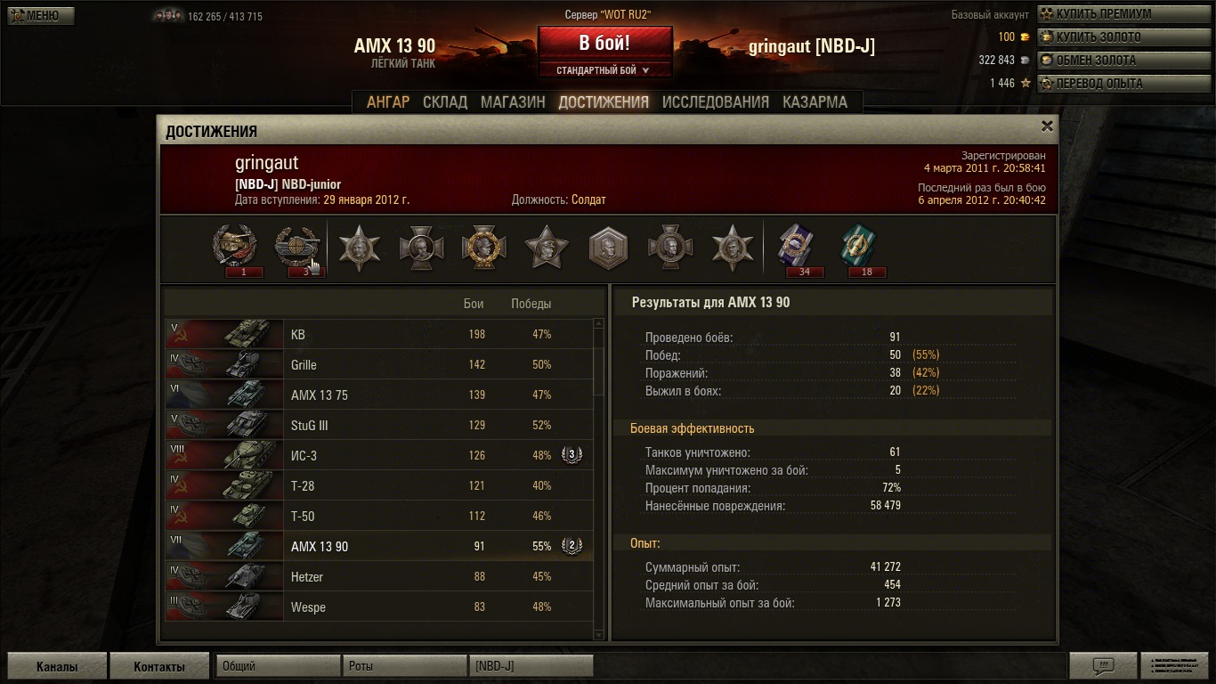The image size is (1216, 684).
Task: Click the teal ribbon medal showing 18
Action: (858, 248)
